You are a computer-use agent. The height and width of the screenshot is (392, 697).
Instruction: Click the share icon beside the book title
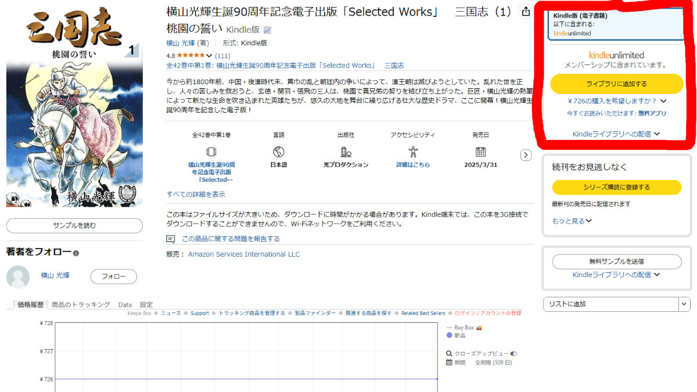pyautogui.click(x=526, y=12)
